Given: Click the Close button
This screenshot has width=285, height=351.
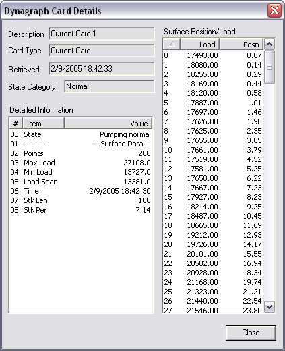Looking at the screenshot, I should coord(251,333).
